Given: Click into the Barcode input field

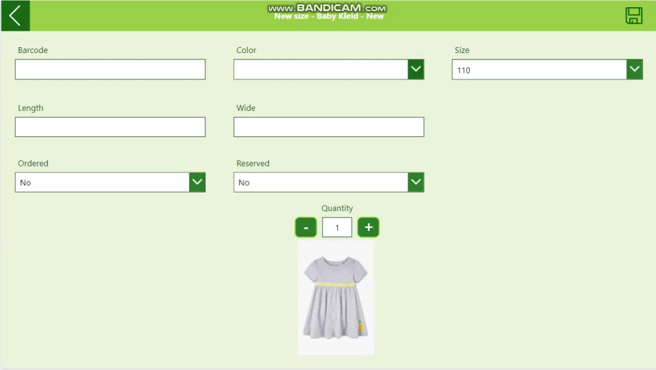Looking at the screenshot, I should pyautogui.click(x=110, y=69).
